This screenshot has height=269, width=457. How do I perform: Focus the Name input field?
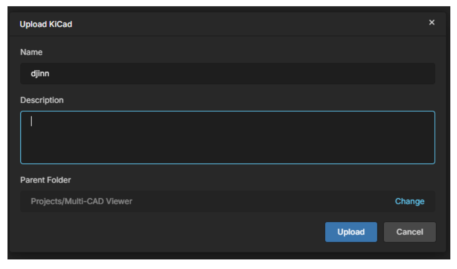click(227, 74)
